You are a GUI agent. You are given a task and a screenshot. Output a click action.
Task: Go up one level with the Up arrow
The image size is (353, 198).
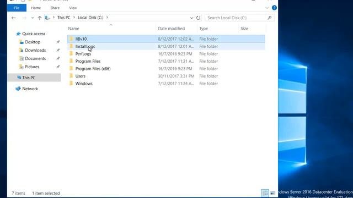tap(40, 18)
